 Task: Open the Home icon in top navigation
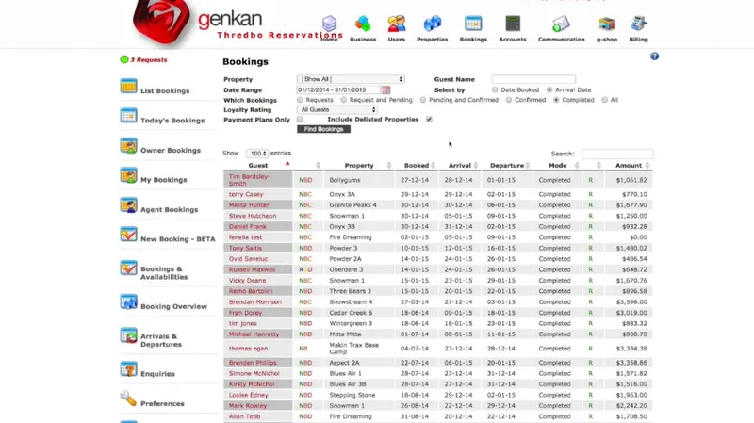329,24
